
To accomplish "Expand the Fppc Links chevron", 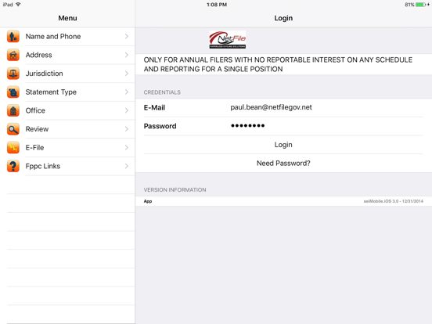I will click(x=127, y=166).
